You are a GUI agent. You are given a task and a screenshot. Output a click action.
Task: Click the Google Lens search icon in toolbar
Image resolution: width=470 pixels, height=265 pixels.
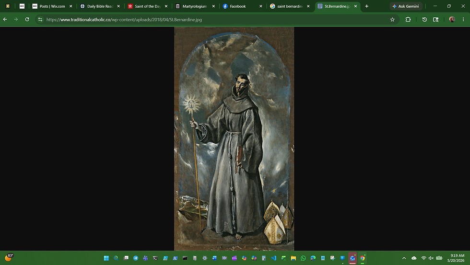click(436, 20)
